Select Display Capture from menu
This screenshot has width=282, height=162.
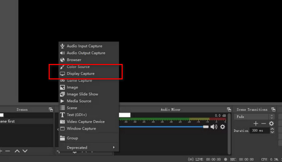pyautogui.click(x=80, y=74)
